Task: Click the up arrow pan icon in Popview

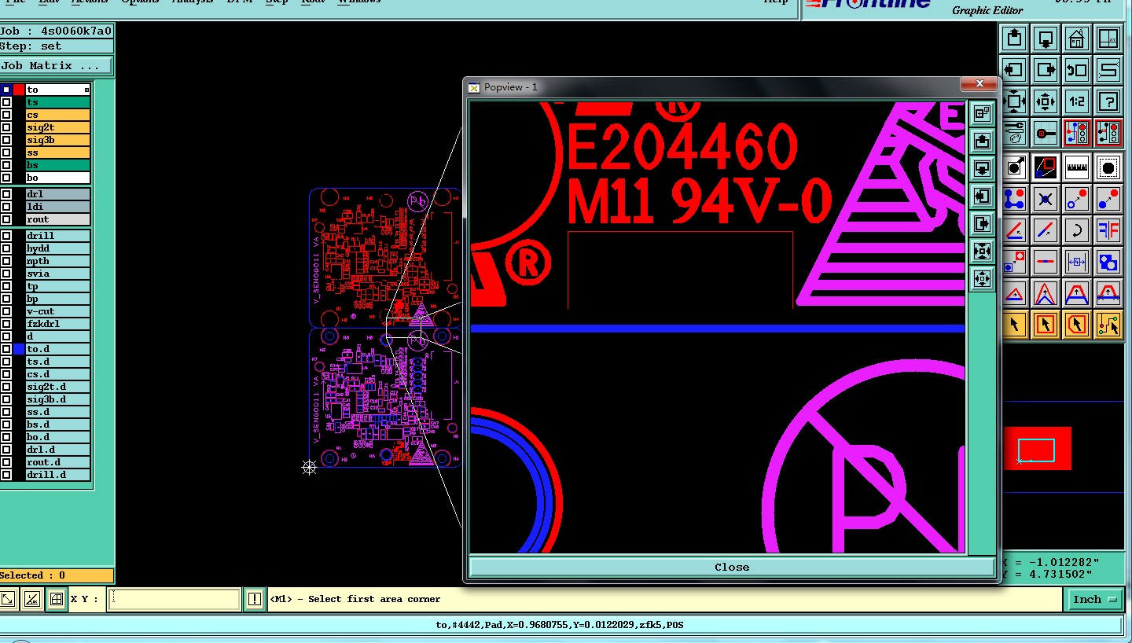Action: 982,141
